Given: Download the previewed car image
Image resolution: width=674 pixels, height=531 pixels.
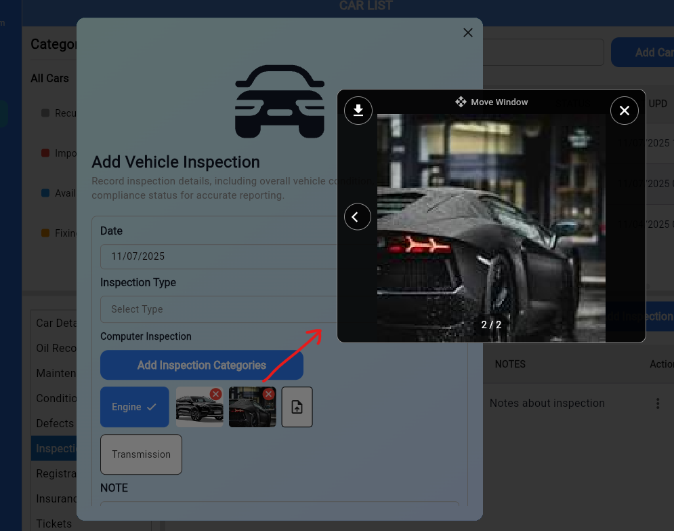Looking at the screenshot, I should 358,111.
